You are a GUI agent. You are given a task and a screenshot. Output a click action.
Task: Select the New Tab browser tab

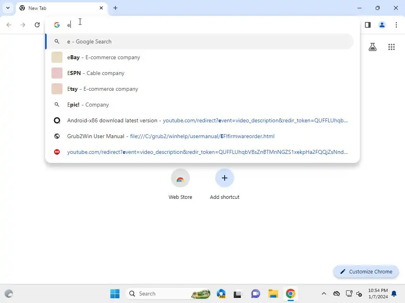tap(61, 8)
